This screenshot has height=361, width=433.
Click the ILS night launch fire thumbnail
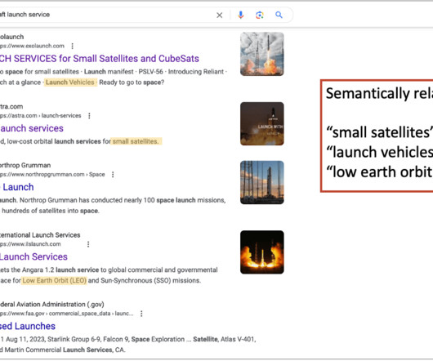coord(262,252)
